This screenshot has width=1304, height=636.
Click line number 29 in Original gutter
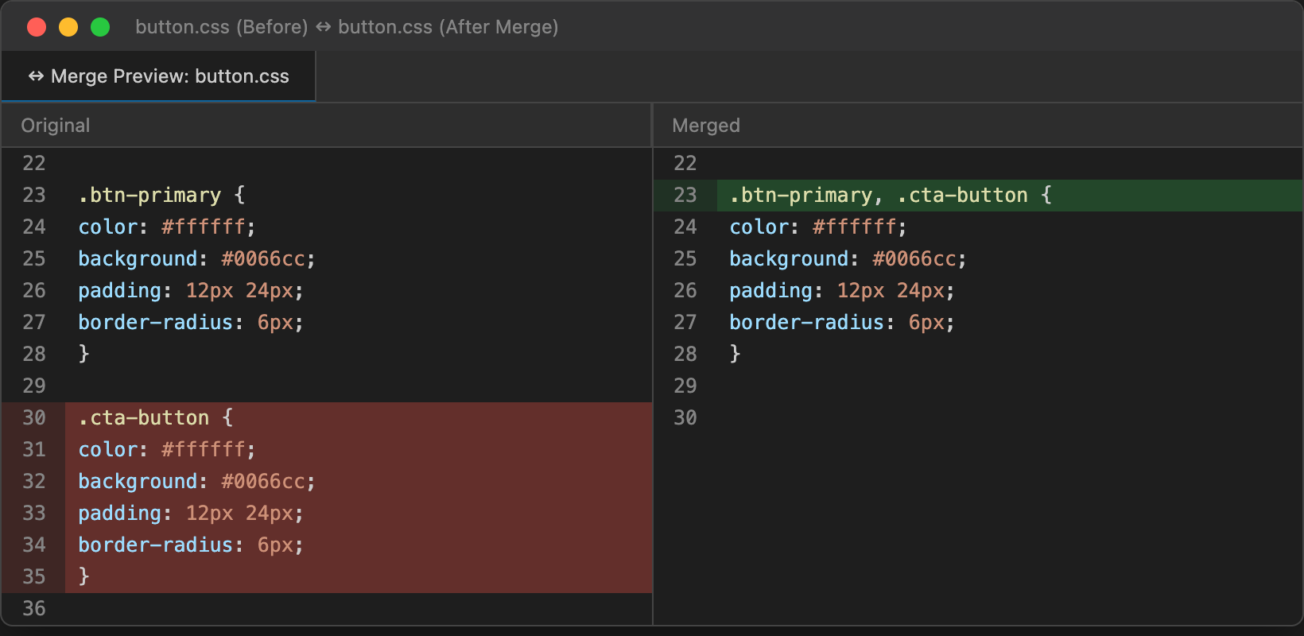tap(34, 386)
